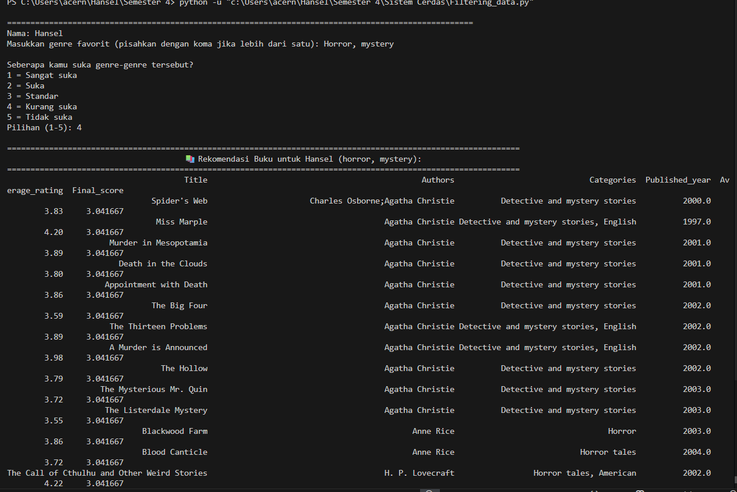Click 'Agatha Christie' in the Miss Marple row

419,222
